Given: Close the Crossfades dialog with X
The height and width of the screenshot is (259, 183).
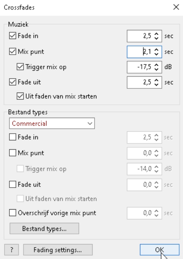Looking at the screenshot, I should pyautogui.click(x=176, y=7).
